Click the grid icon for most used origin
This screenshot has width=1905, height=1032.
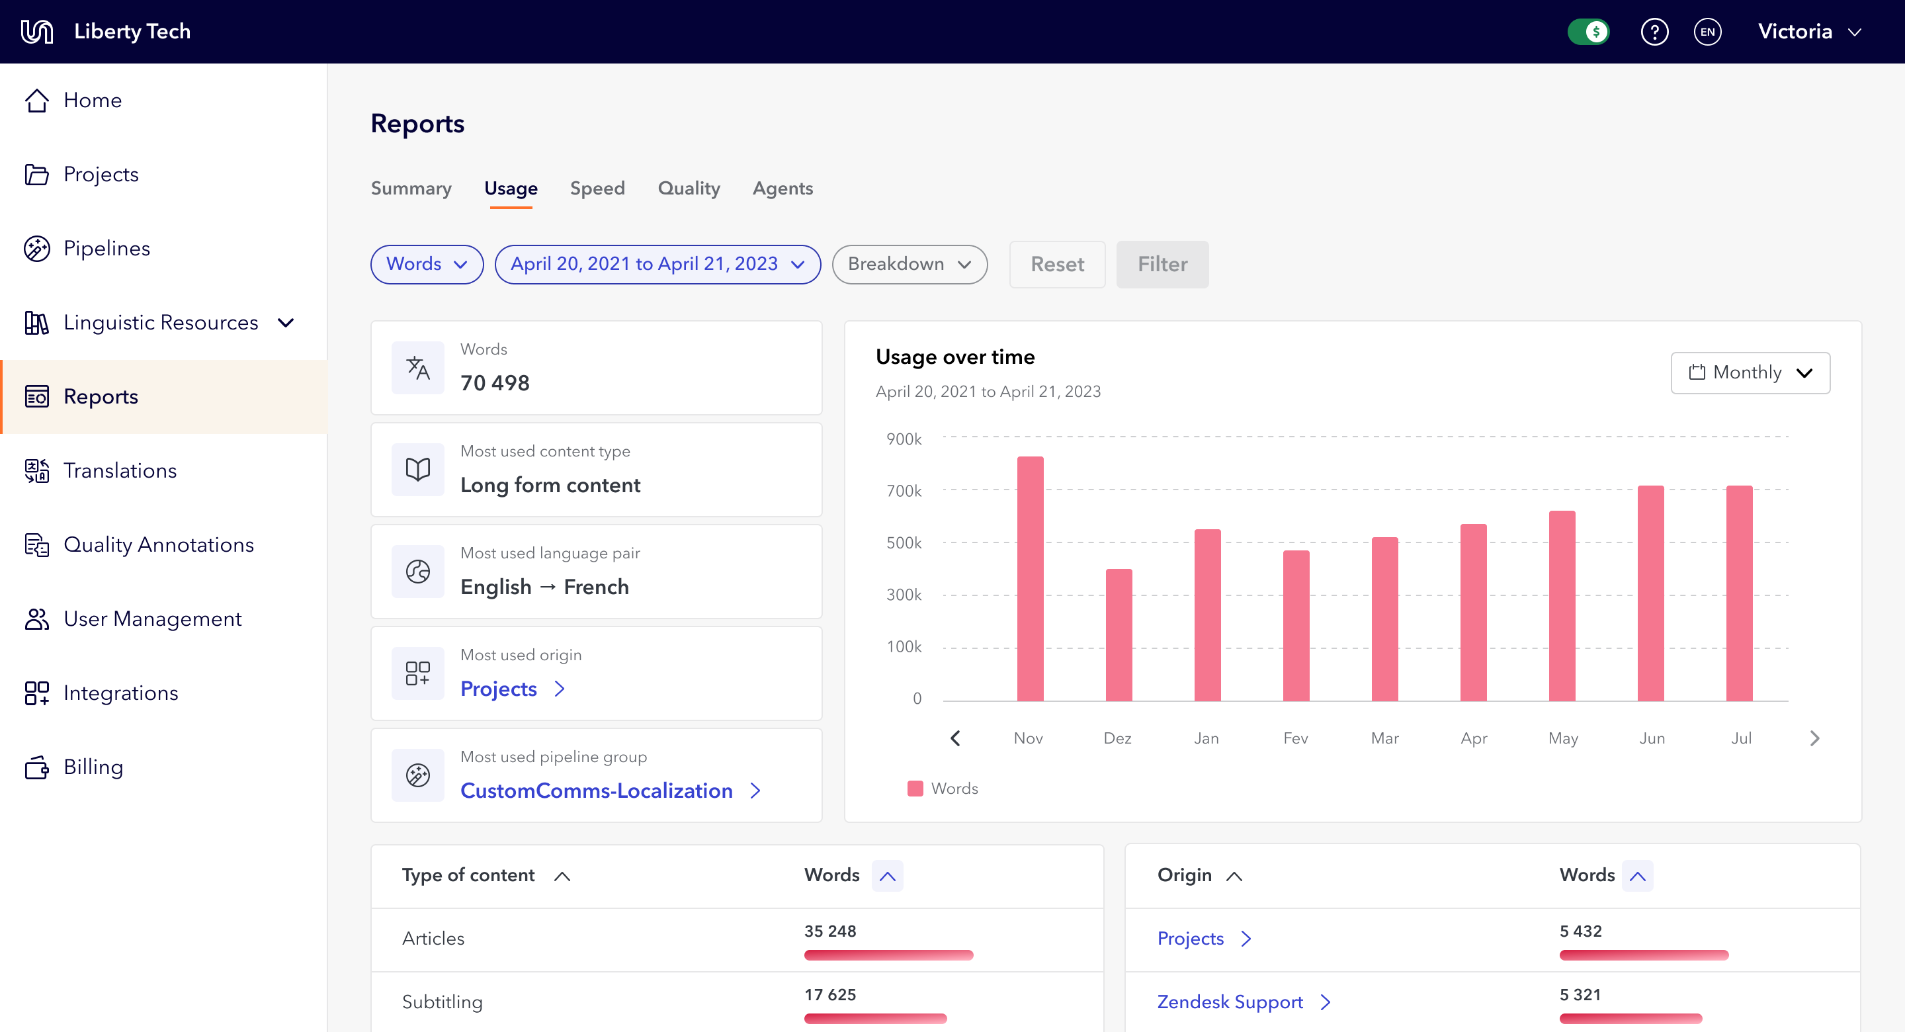pyautogui.click(x=418, y=673)
